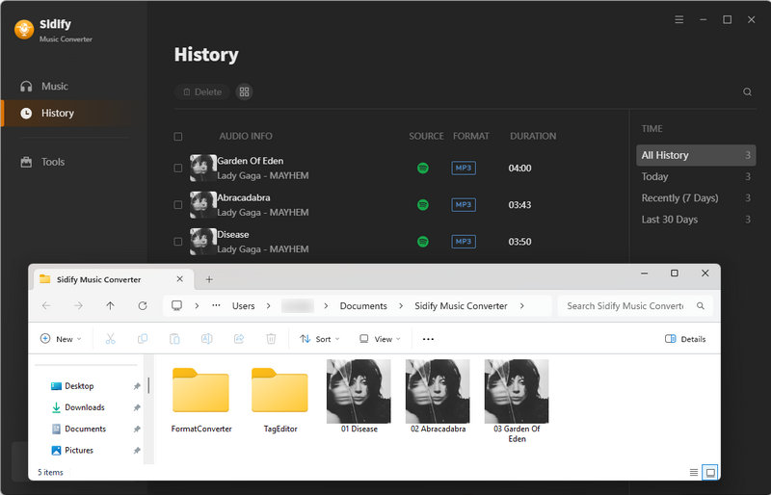Image resolution: width=771 pixels, height=495 pixels.
Task: Open the New dropdown in Explorer toolbar
Action: coord(61,339)
